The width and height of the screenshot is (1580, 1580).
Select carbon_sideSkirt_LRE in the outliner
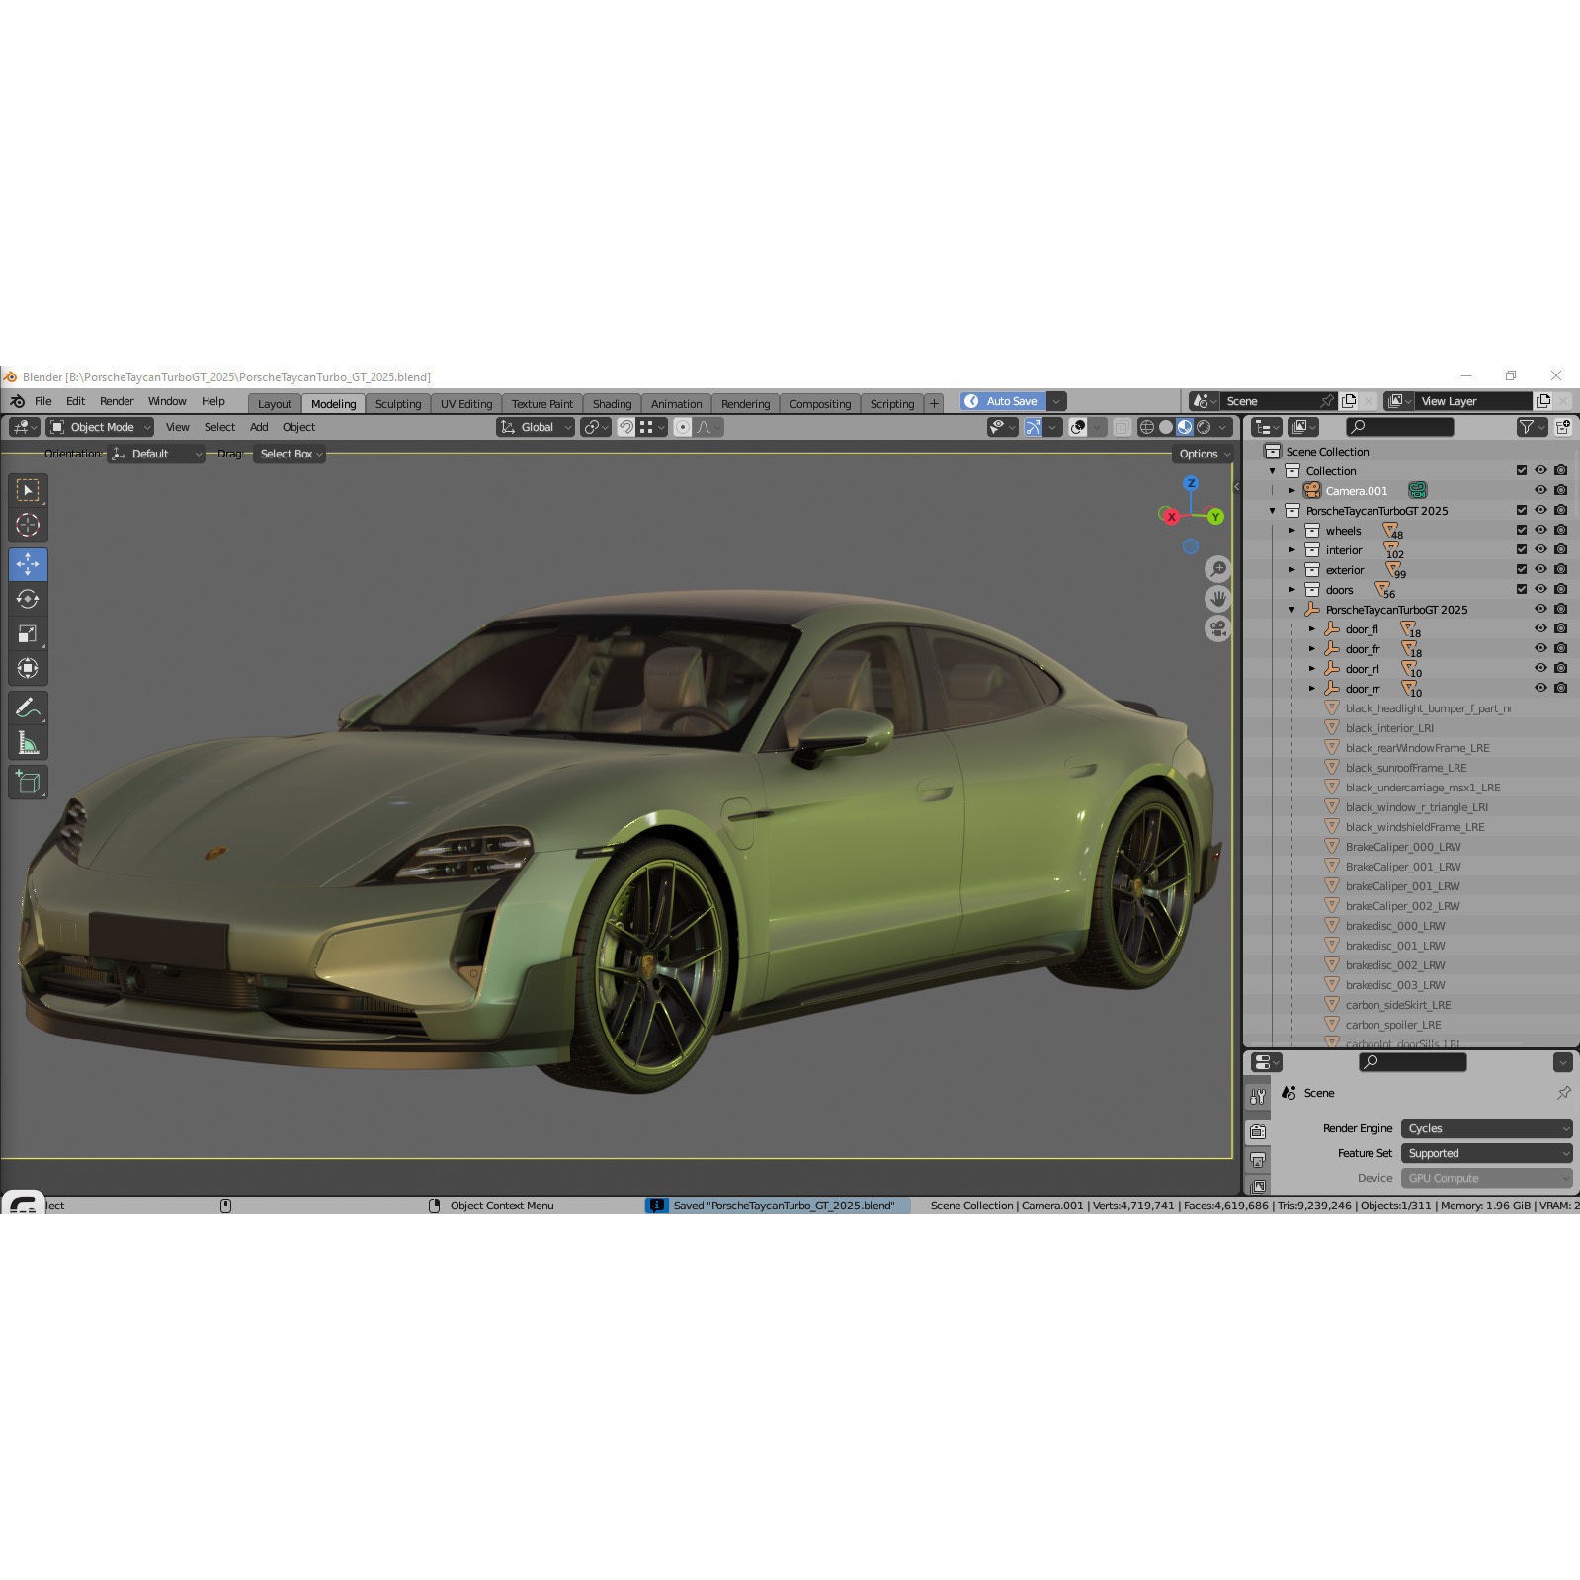1397,1005
